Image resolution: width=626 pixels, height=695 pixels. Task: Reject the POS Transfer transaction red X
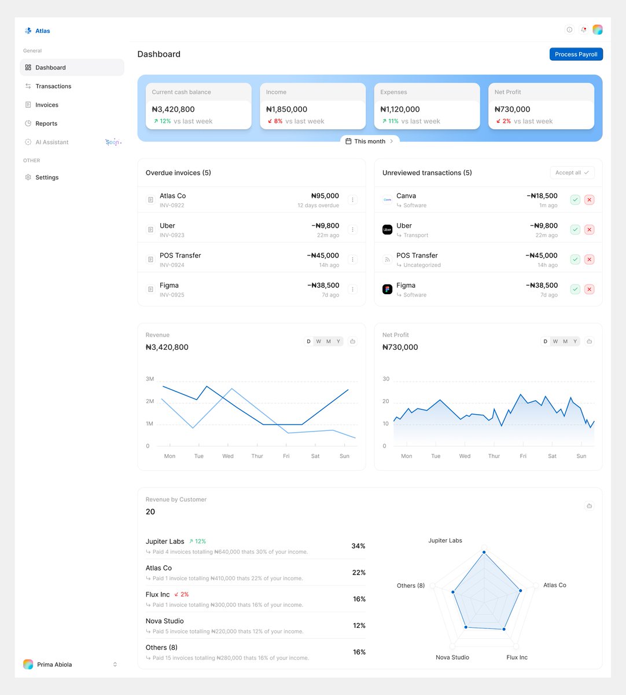click(x=590, y=259)
